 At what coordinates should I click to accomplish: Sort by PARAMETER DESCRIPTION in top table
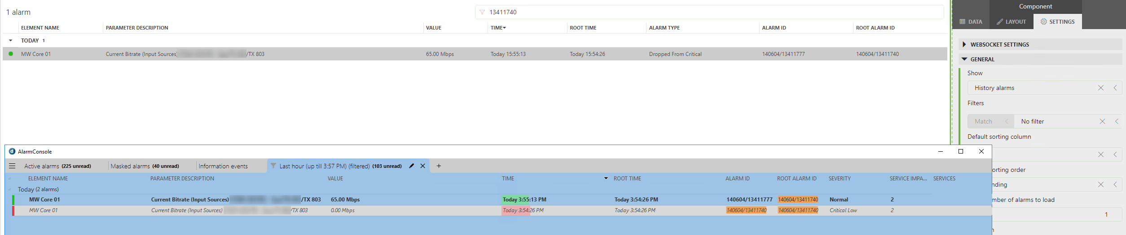tap(137, 28)
